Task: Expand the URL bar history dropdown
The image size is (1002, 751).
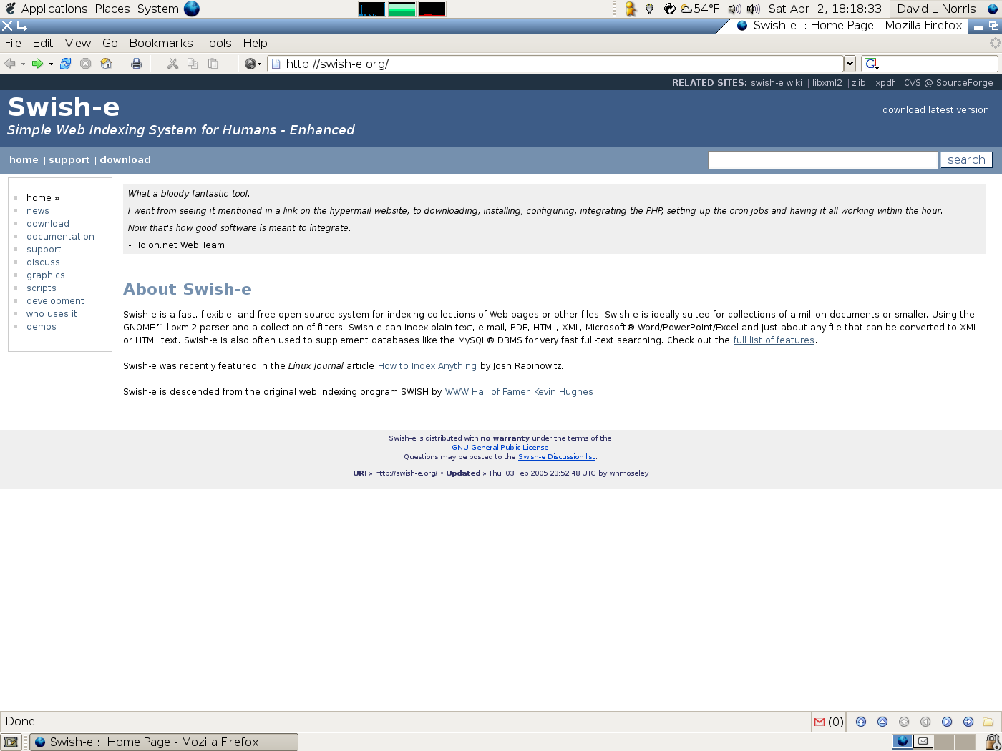Action: pyautogui.click(x=850, y=64)
